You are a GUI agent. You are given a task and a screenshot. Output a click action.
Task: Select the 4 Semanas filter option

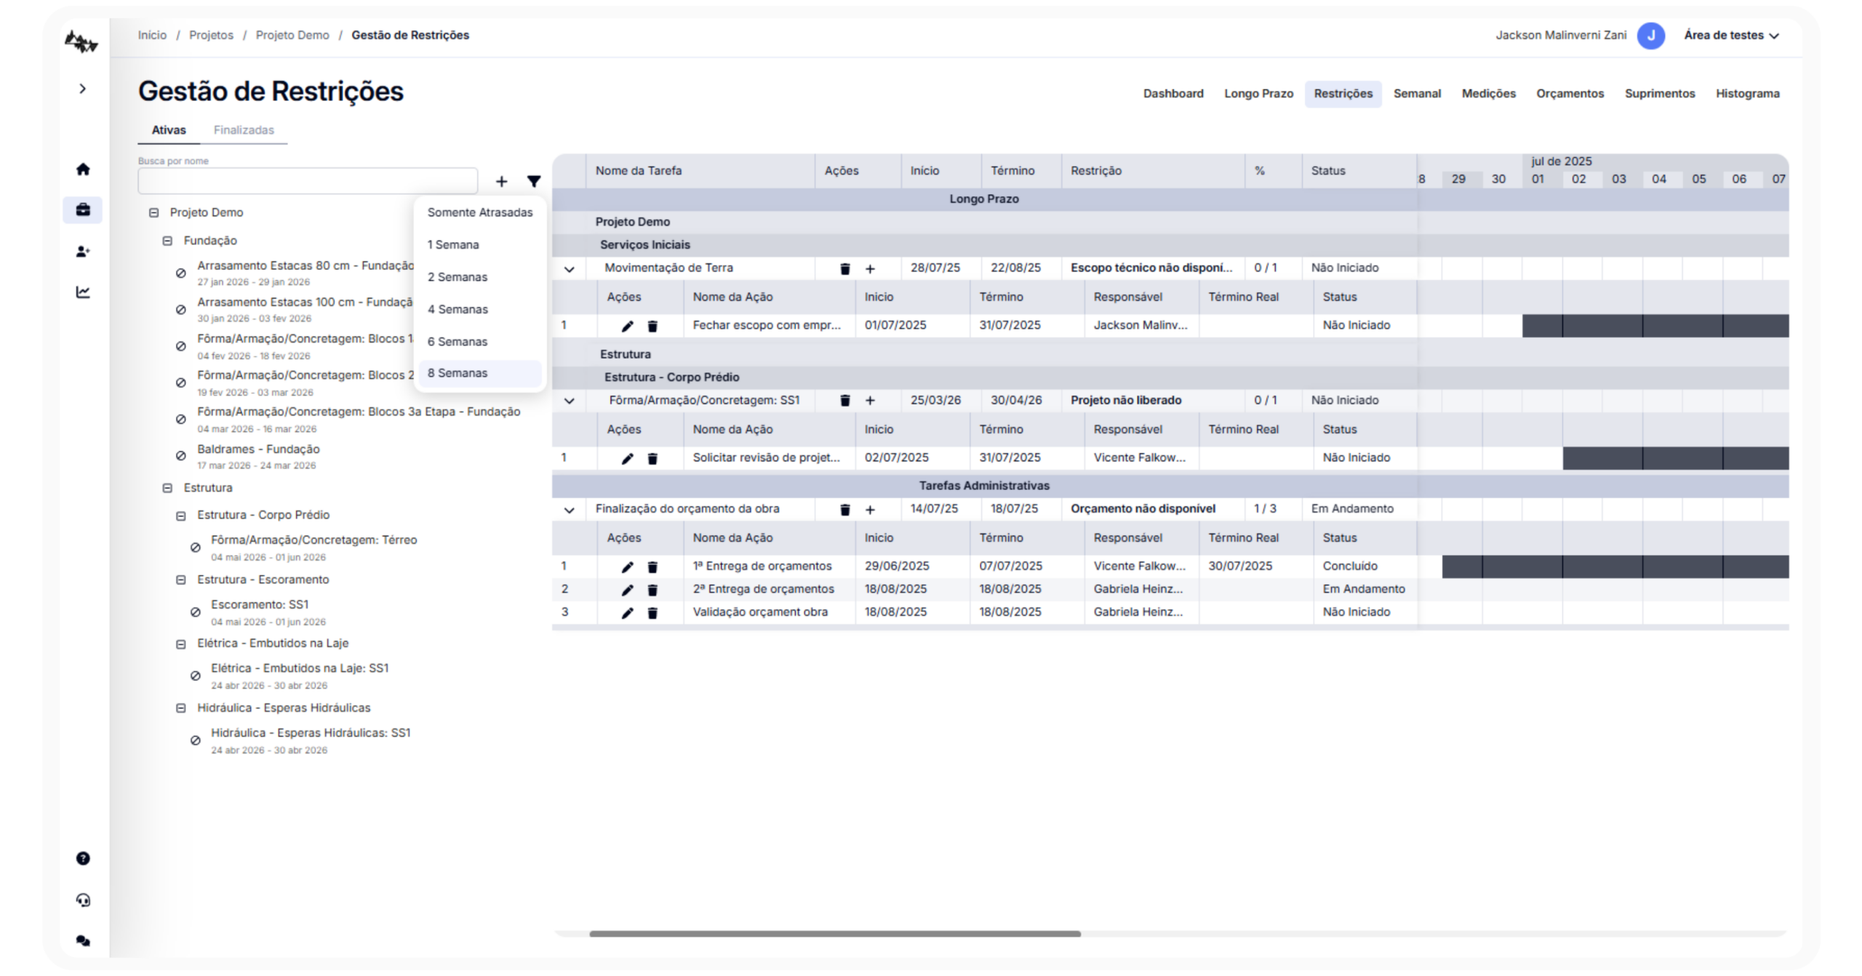[457, 309]
